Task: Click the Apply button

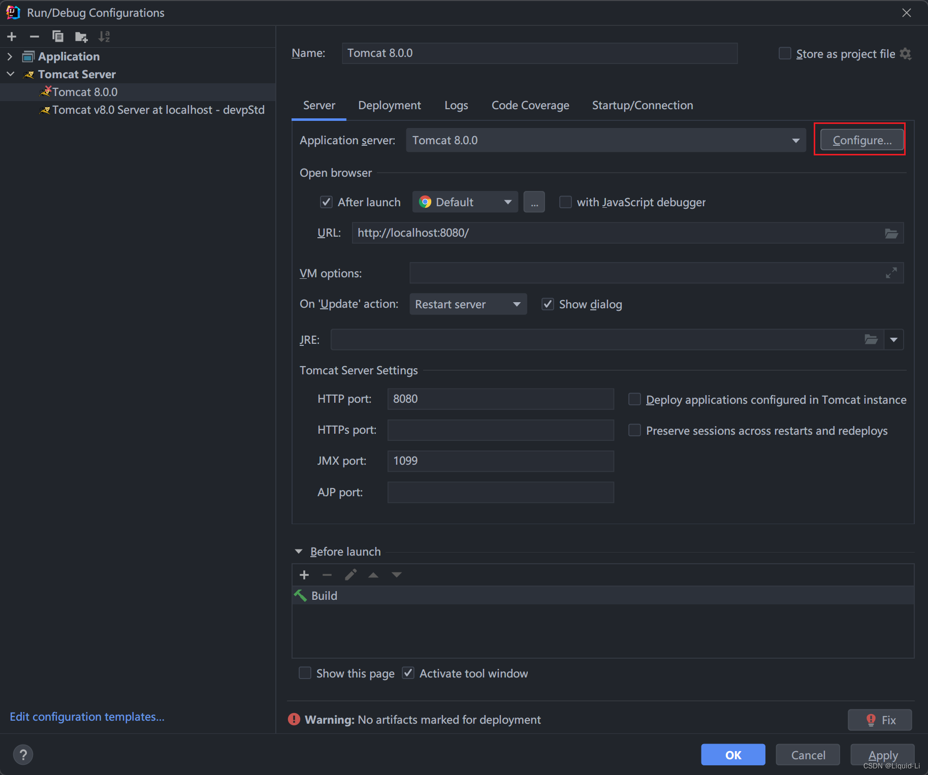Action: [882, 755]
